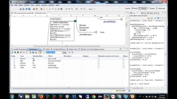The image size is (177, 99).
Task: Click the Windows Start button
Action: [x=12, y=97]
